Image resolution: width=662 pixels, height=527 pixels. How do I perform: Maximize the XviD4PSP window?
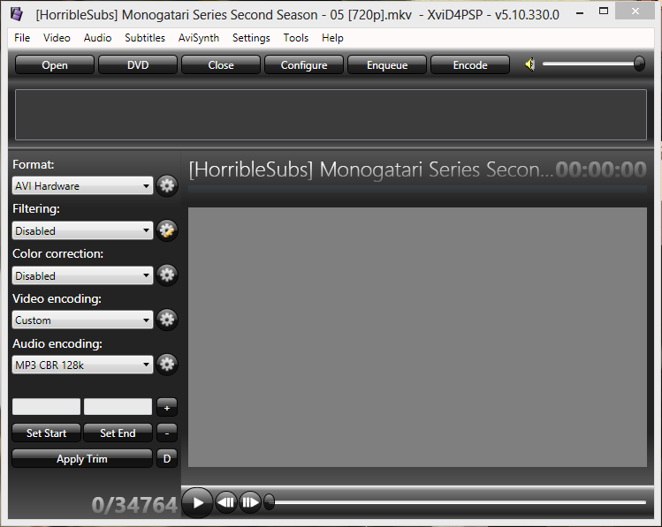pyautogui.click(x=604, y=11)
